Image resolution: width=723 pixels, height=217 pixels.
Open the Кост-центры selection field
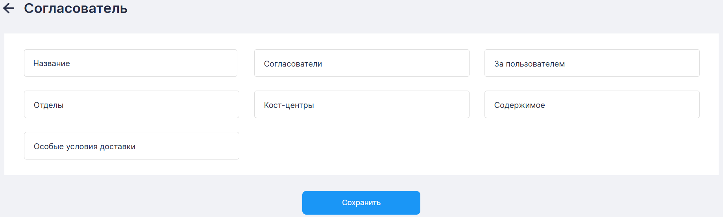pos(361,104)
